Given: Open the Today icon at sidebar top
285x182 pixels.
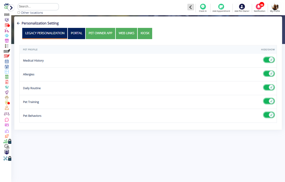Looking at the screenshot, I should 7,15.
